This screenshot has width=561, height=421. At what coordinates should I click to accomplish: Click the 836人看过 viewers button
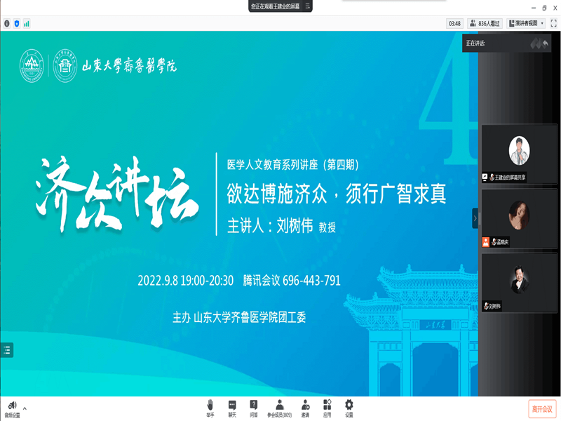pos(485,23)
